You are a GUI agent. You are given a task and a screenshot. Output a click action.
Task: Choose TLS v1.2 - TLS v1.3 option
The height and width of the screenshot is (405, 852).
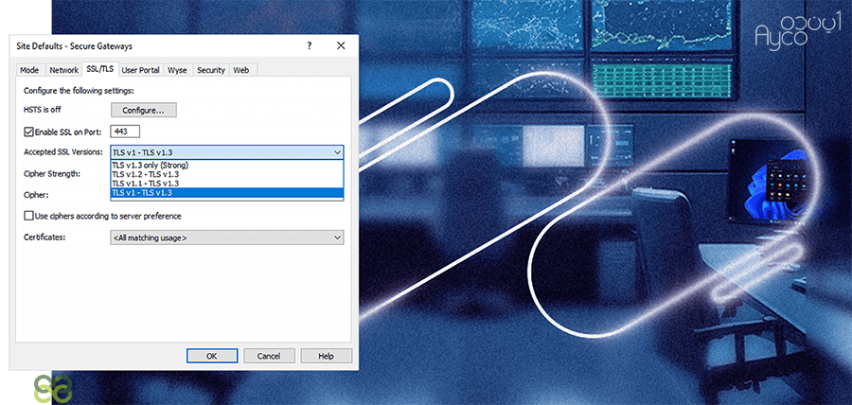227,174
